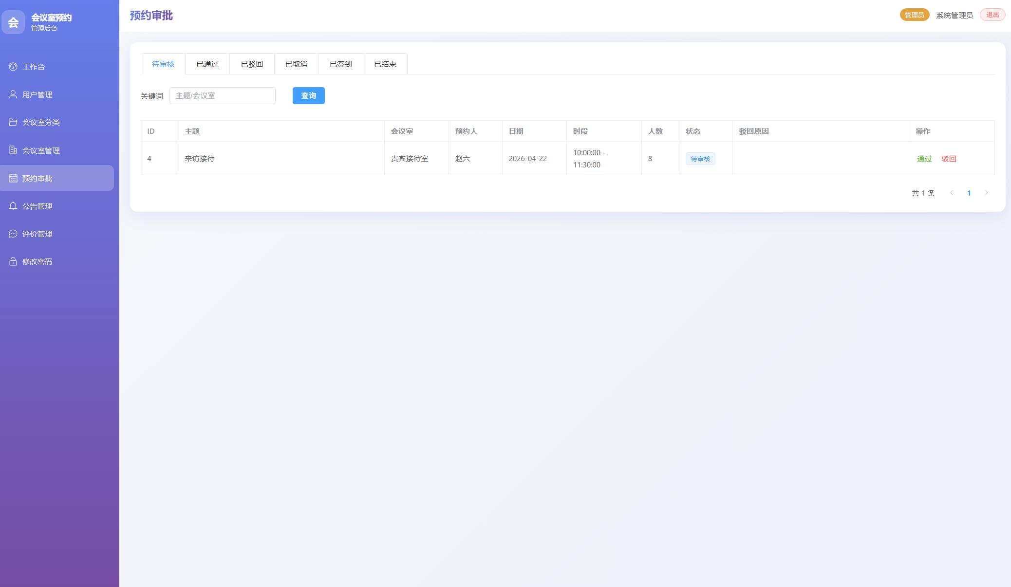Focus the 主题/会议室 keyword input field

click(x=222, y=95)
